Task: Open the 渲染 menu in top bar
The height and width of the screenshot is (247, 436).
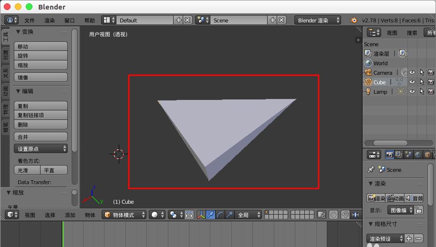Action: 50,20
